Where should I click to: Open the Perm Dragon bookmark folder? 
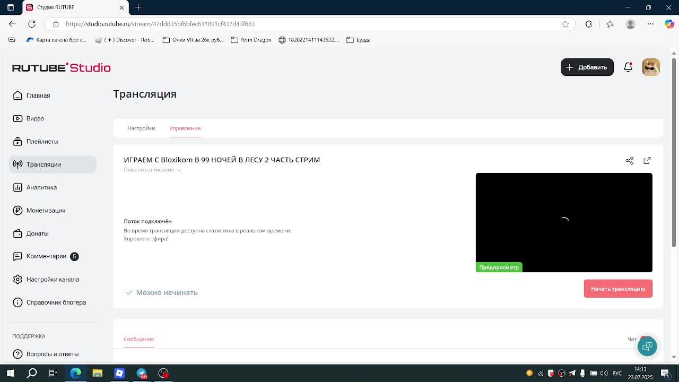tap(251, 40)
